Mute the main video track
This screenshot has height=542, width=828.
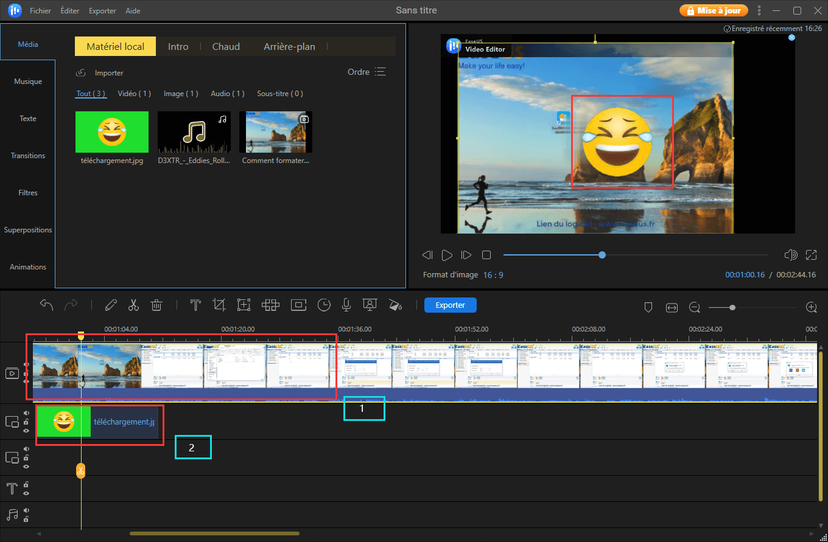(26, 365)
